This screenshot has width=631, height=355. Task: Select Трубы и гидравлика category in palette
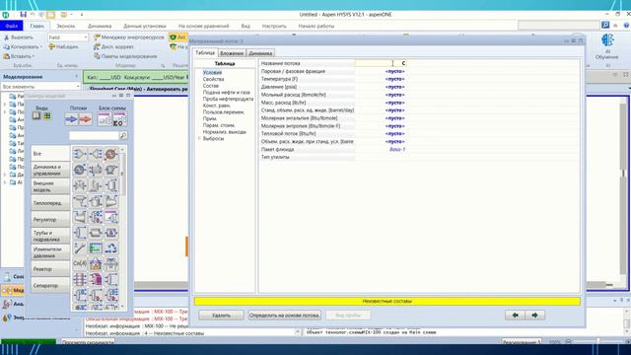[x=50, y=236]
